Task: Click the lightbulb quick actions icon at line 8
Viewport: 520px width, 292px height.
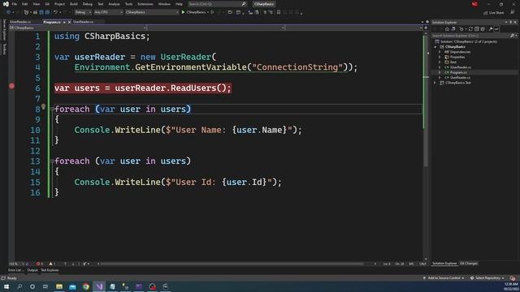Action: click(43, 106)
